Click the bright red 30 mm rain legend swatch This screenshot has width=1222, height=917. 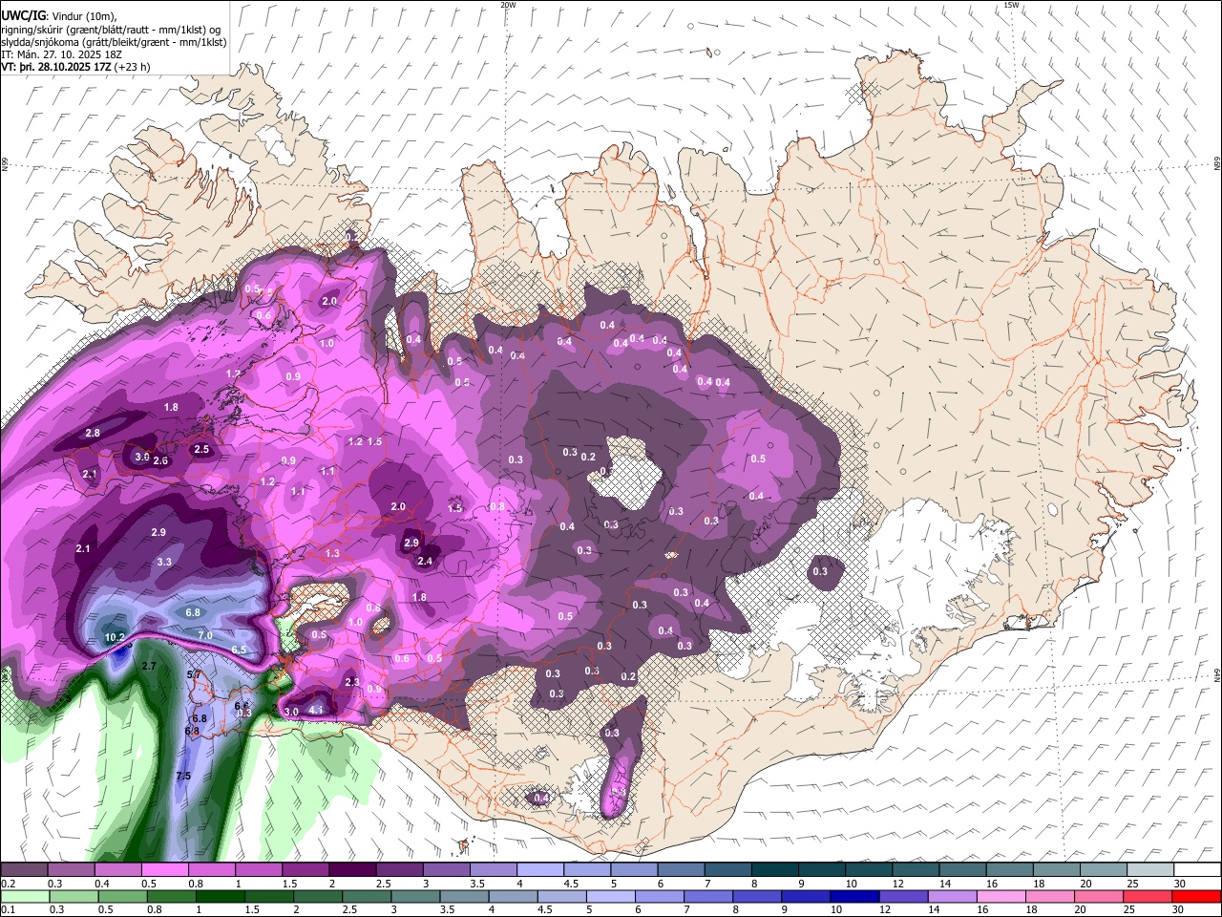click(1197, 896)
